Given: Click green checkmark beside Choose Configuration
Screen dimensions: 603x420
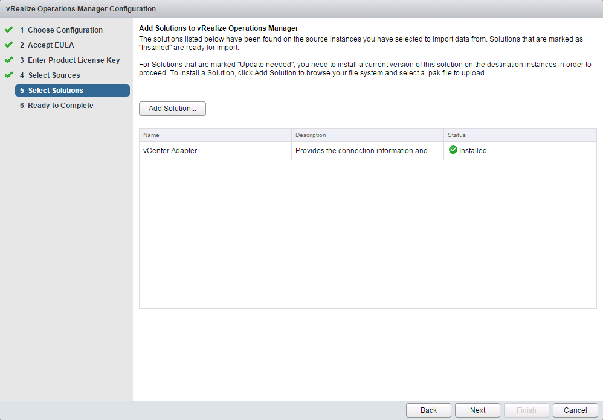Looking at the screenshot, I should 9,30.
